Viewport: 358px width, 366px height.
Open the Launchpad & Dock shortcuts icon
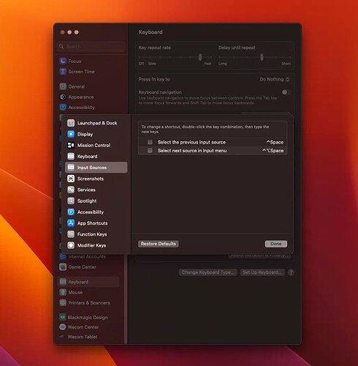click(x=71, y=123)
